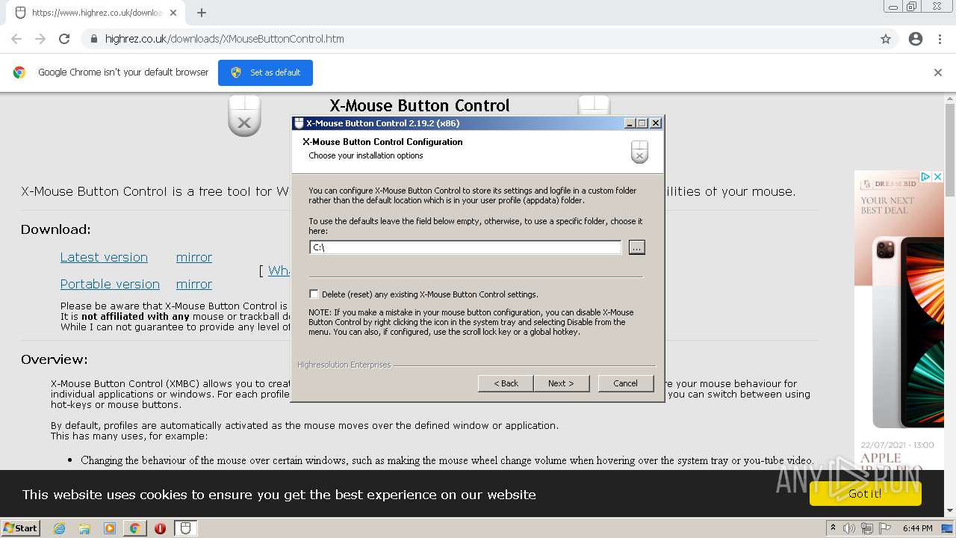The width and height of the screenshot is (956, 538).
Task: Tick Delete (reset) existing settings checkbox
Action: (314, 294)
